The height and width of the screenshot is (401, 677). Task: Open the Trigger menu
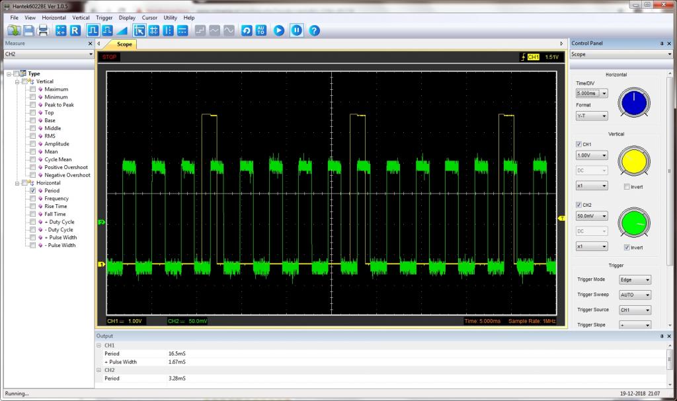(x=104, y=17)
